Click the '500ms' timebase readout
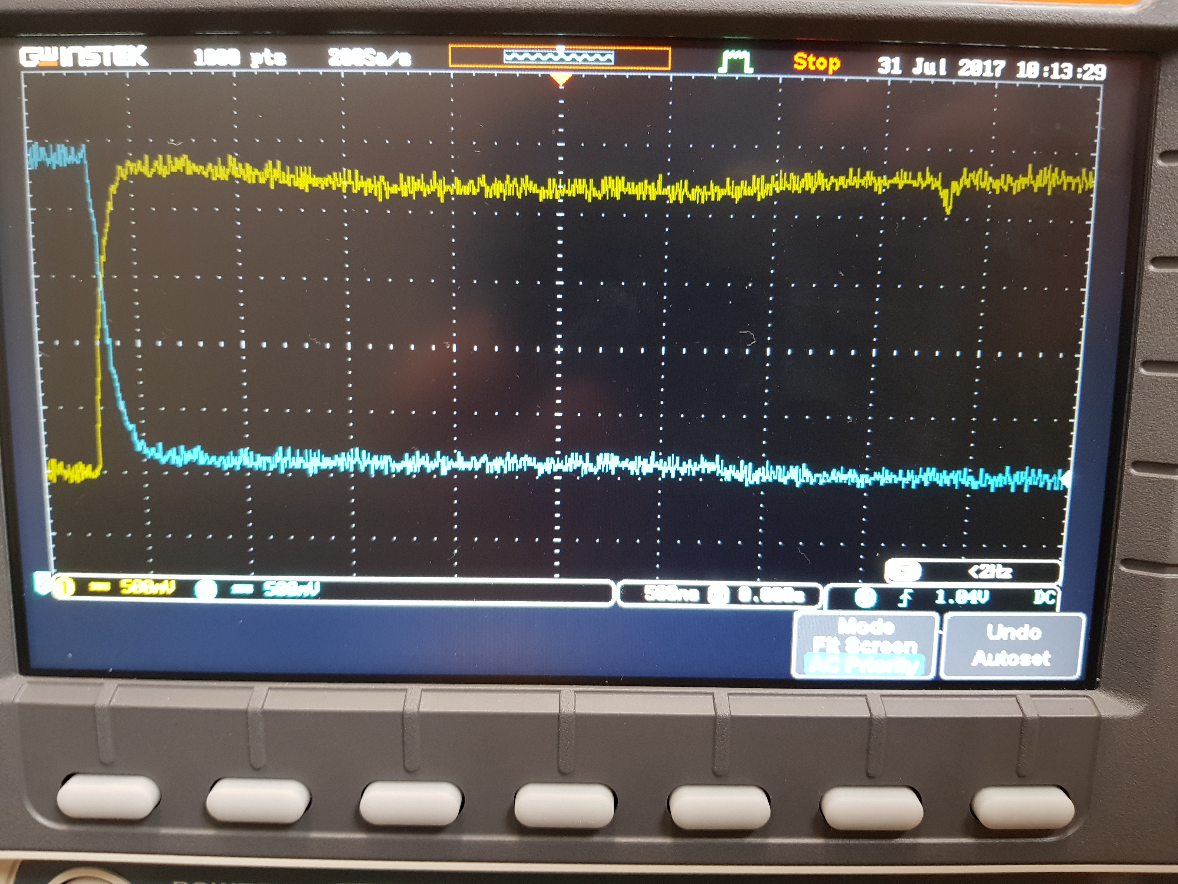The image size is (1178, 884). pyautogui.click(x=672, y=594)
